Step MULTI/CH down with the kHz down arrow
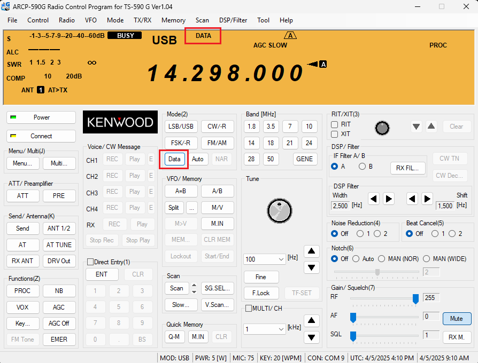The image size is (478, 363). click(x=311, y=337)
